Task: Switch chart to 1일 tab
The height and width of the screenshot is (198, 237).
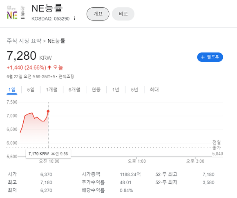Action: (x=12, y=90)
